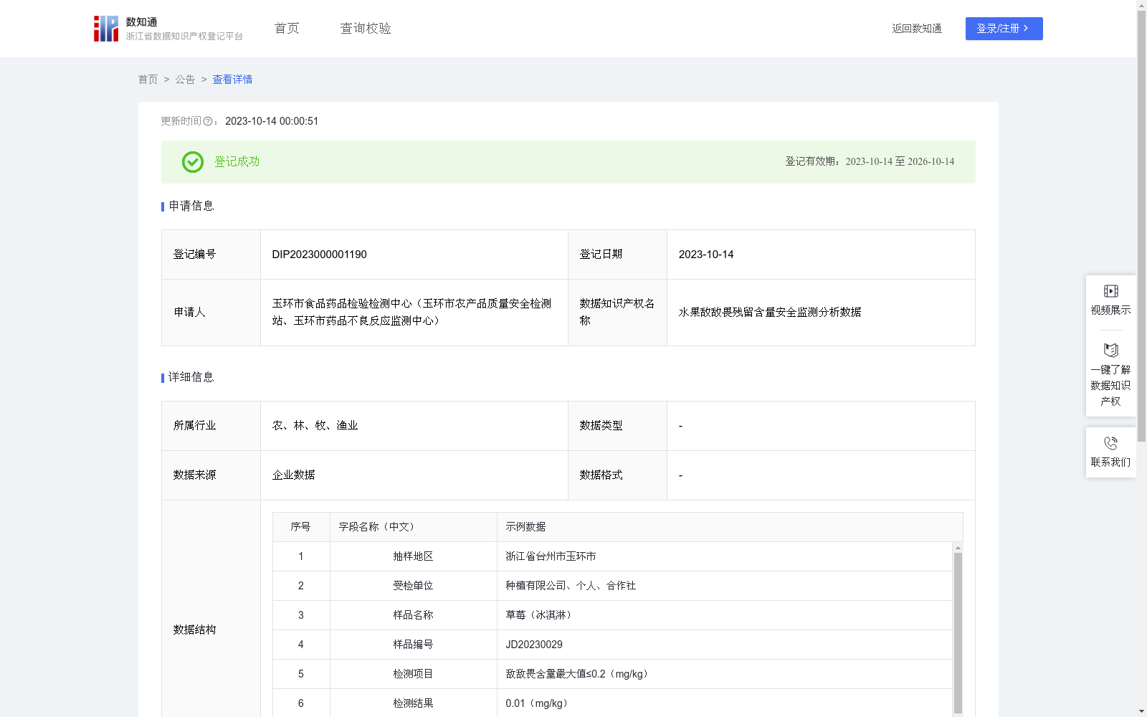Click the update time 2023-10-14 00:00:51
Image resolution: width=1147 pixels, height=717 pixels.
click(x=272, y=121)
